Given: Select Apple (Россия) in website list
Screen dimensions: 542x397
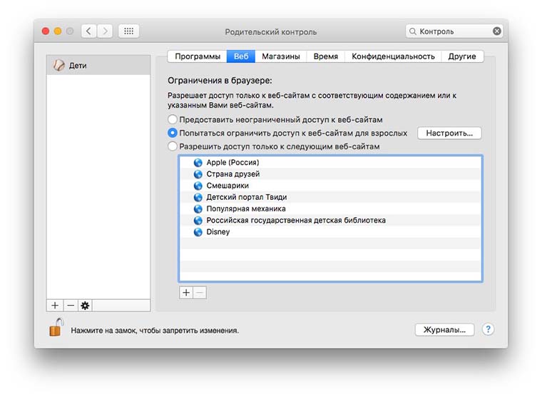Looking at the screenshot, I should tap(330, 162).
